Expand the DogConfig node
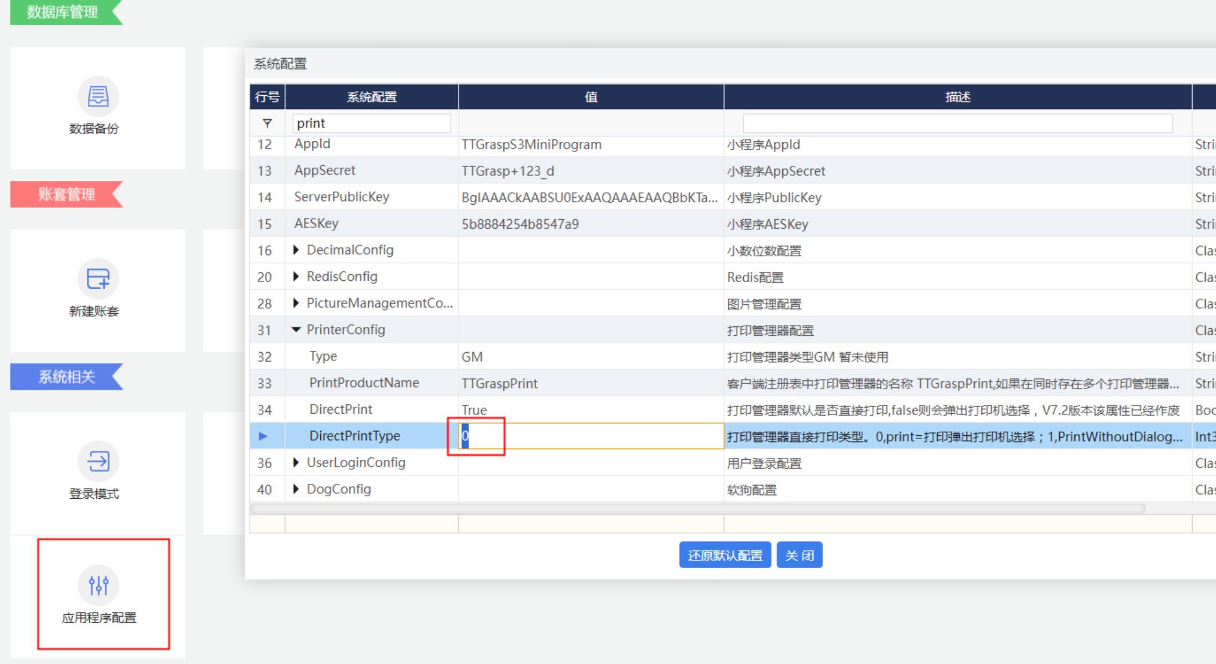Image resolution: width=1216 pixels, height=664 pixels. (296, 489)
